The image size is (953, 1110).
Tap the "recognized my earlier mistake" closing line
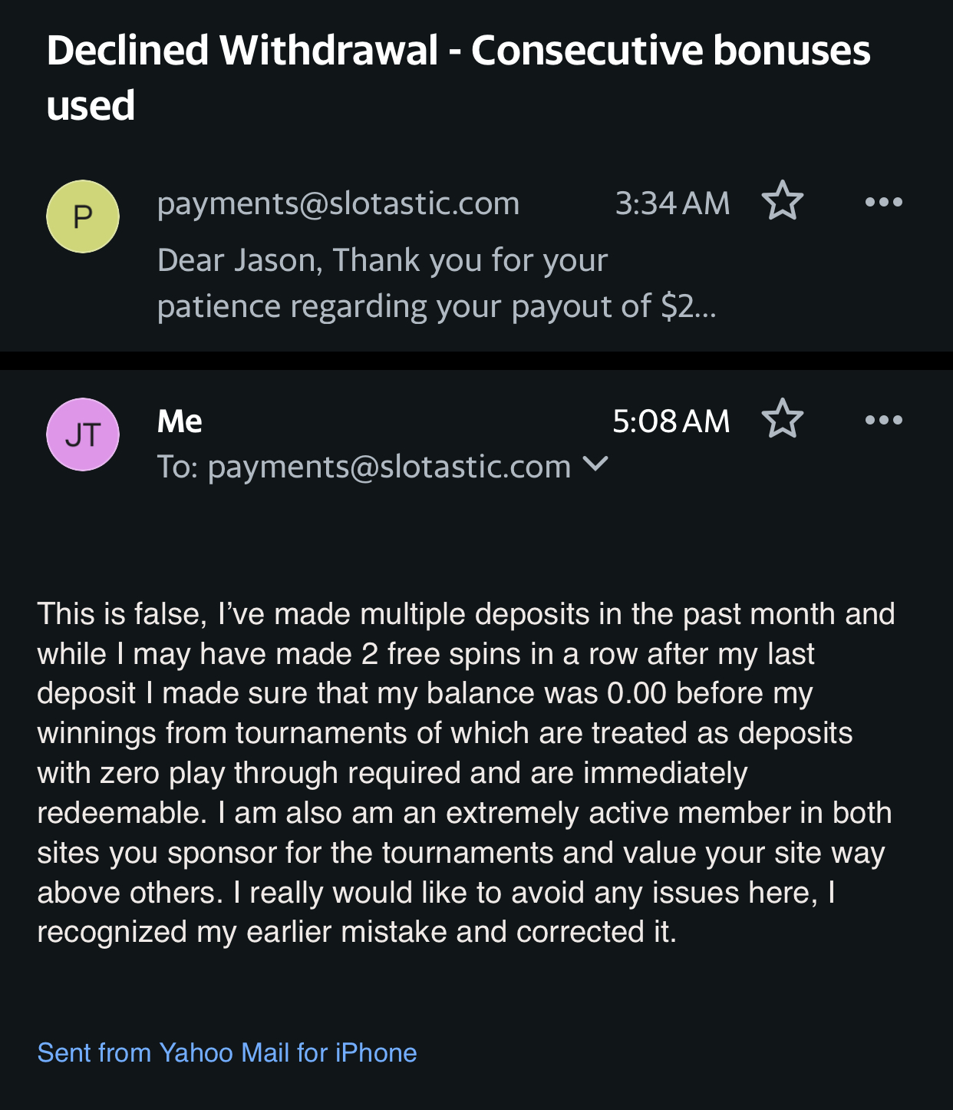[x=357, y=932]
